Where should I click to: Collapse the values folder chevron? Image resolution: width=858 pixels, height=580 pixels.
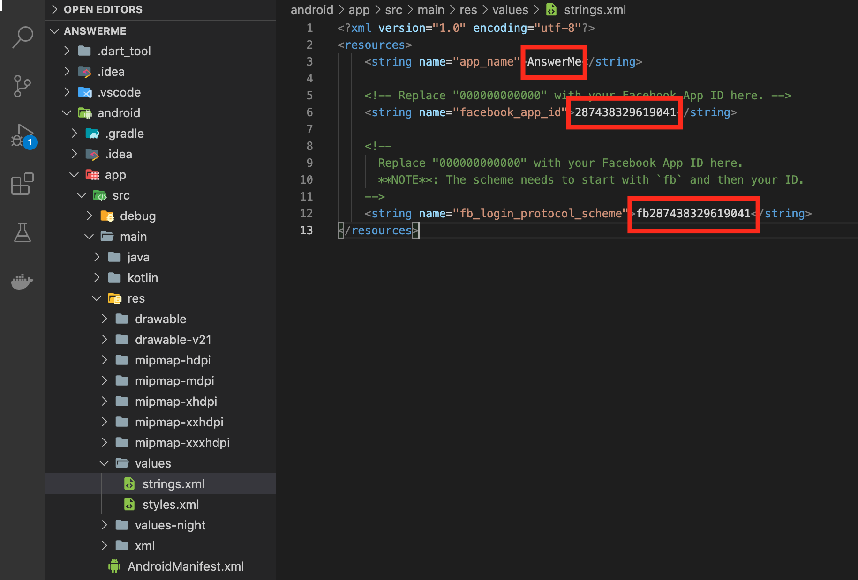coord(104,463)
